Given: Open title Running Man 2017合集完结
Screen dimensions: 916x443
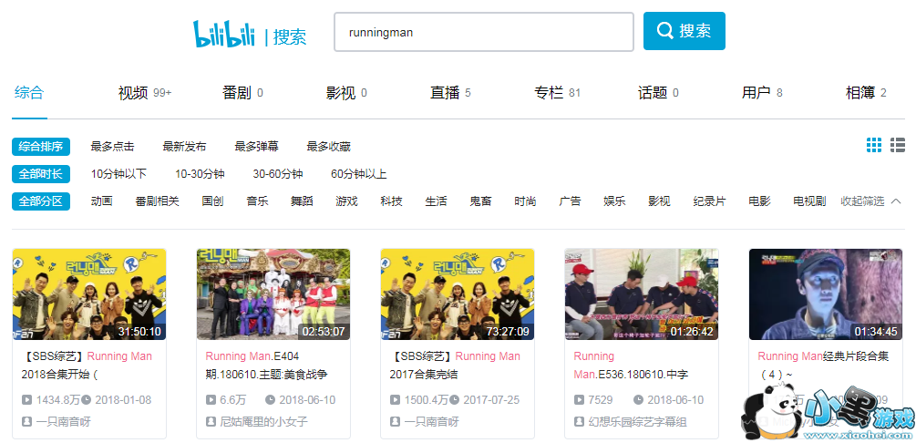Looking at the screenshot, I should click(x=455, y=366).
